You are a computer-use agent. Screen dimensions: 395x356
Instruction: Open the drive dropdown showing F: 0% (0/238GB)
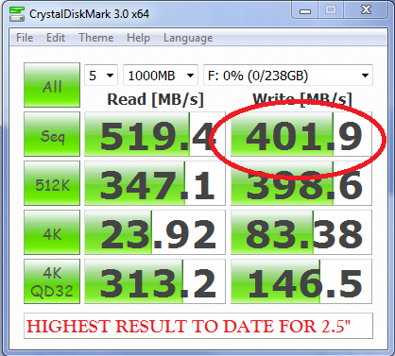(288, 76)
